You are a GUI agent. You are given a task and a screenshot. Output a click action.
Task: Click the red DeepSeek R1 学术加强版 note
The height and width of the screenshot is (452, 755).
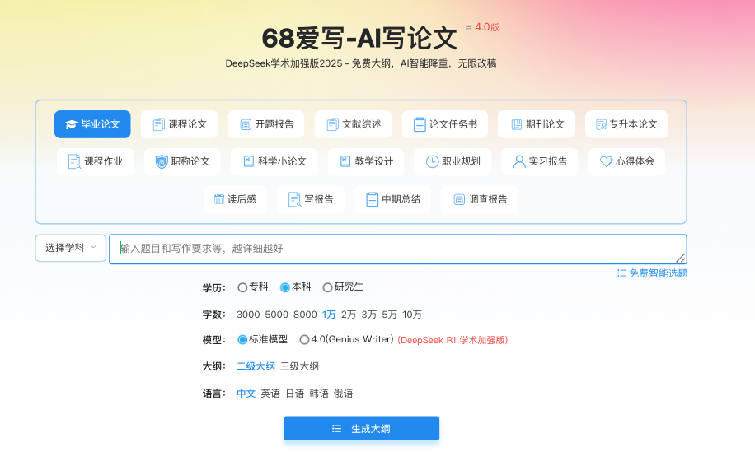453,340
